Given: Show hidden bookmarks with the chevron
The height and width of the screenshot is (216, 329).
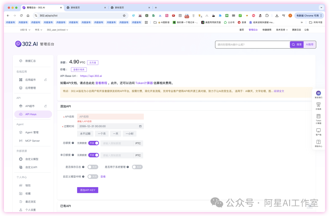Looking at the screenshot, I should point(302,23).
